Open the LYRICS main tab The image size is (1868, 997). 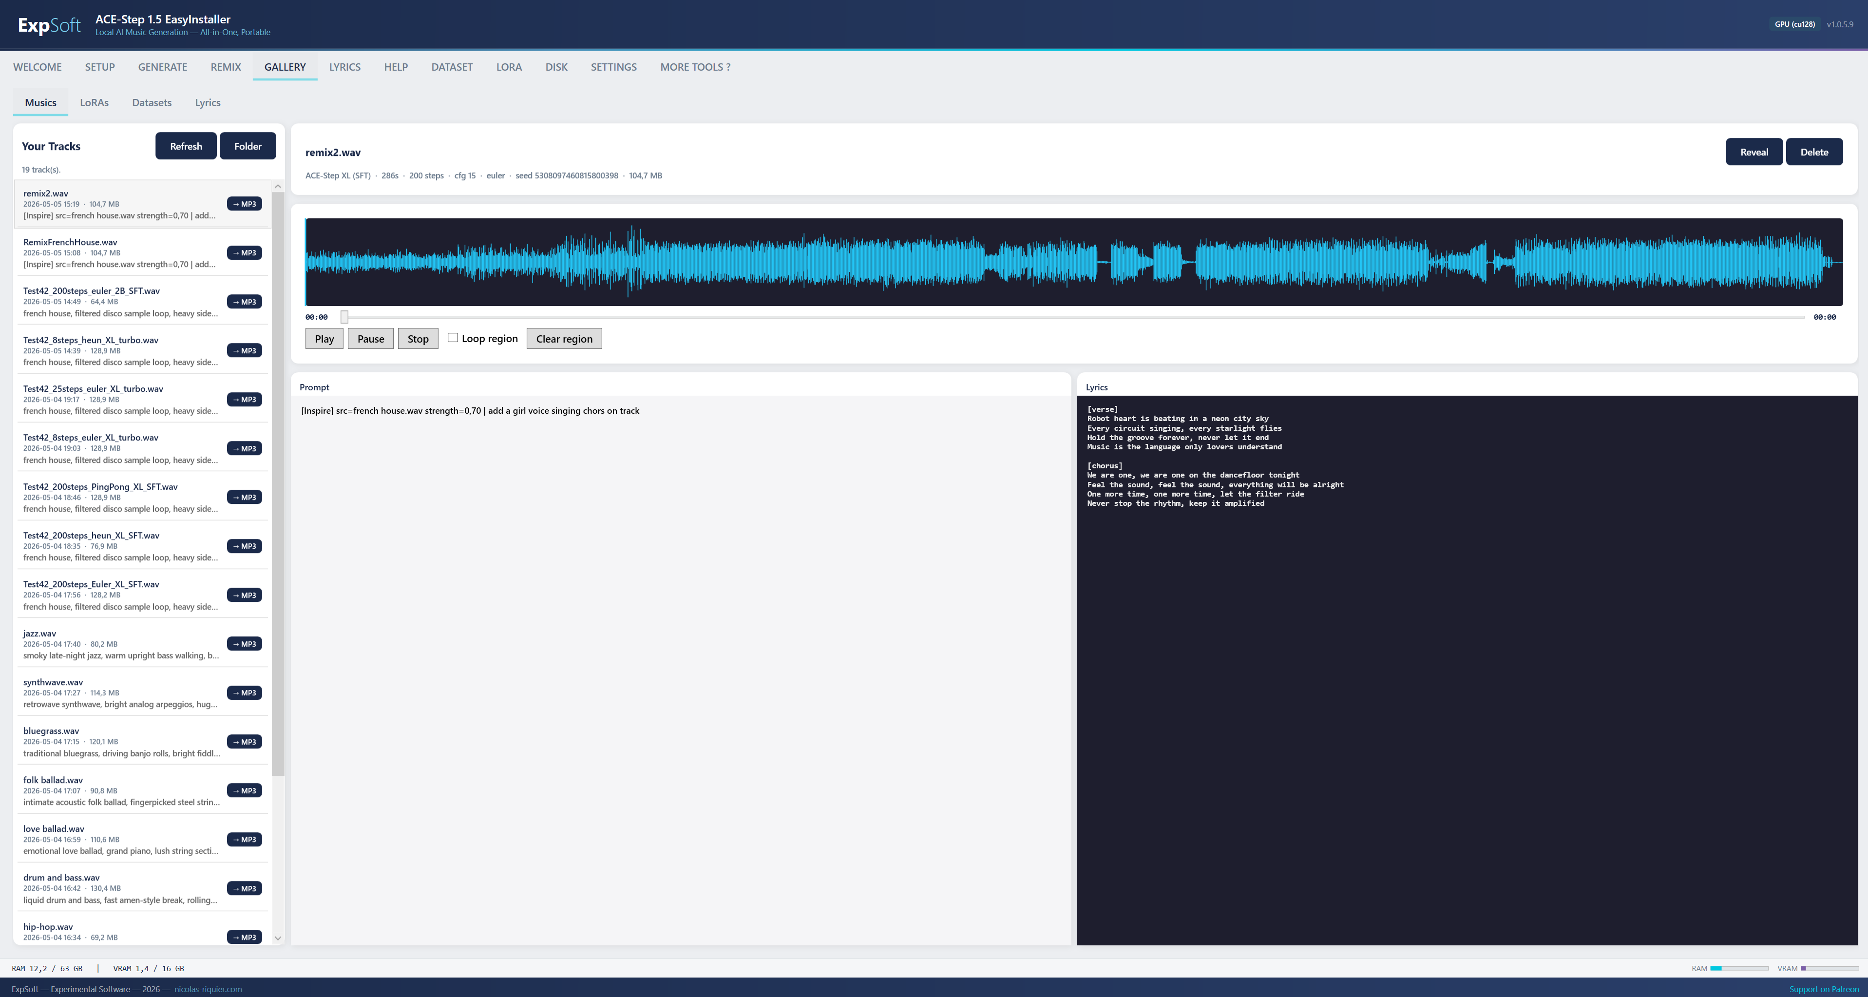coord(344,67)
